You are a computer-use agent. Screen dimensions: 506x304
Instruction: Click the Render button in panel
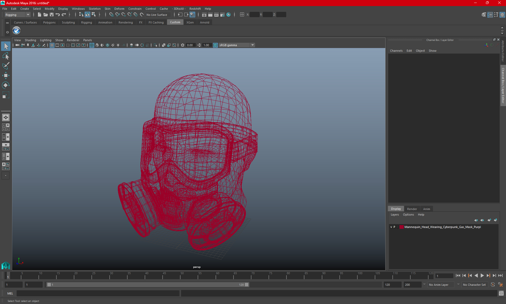click(412, 209)
